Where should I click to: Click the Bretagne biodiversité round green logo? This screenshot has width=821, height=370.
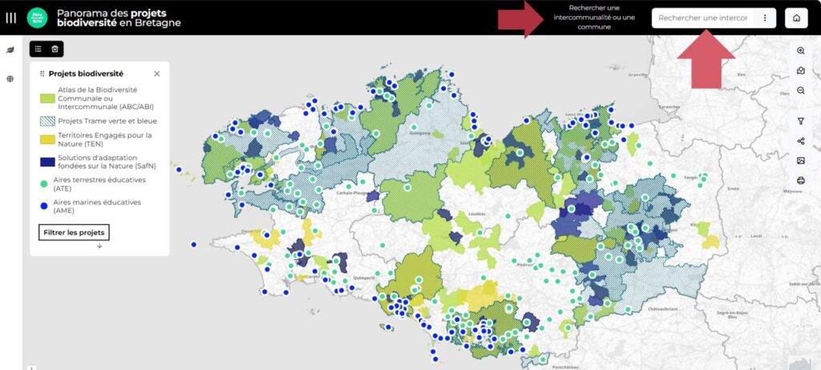coord(37,18)
